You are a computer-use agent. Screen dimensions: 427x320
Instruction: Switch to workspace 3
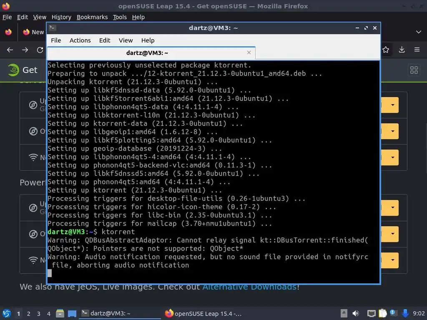click(x=39, y=314)
